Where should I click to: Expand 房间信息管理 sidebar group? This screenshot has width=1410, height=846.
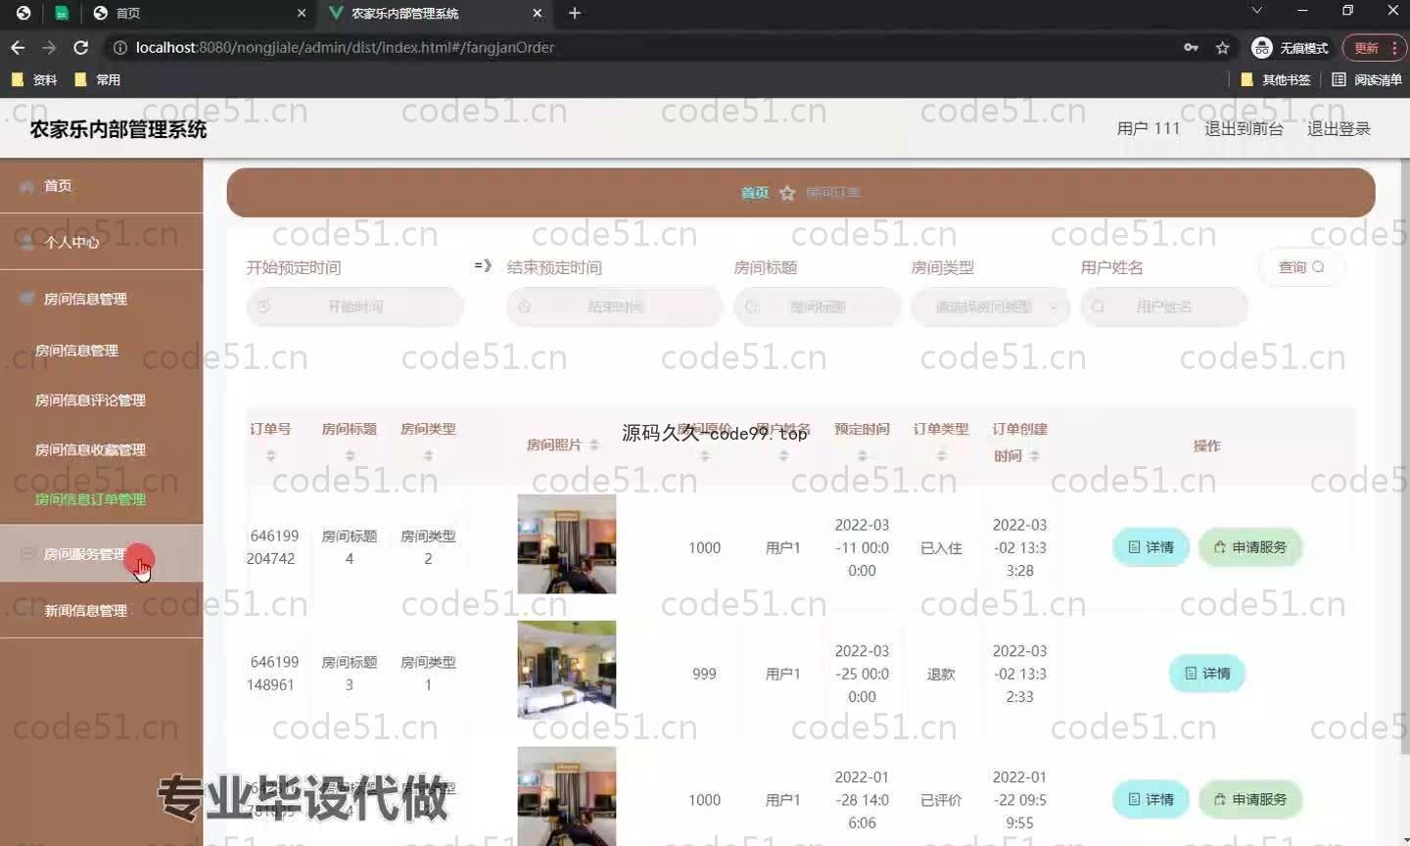pyautogui.click(x=102, y=299)
